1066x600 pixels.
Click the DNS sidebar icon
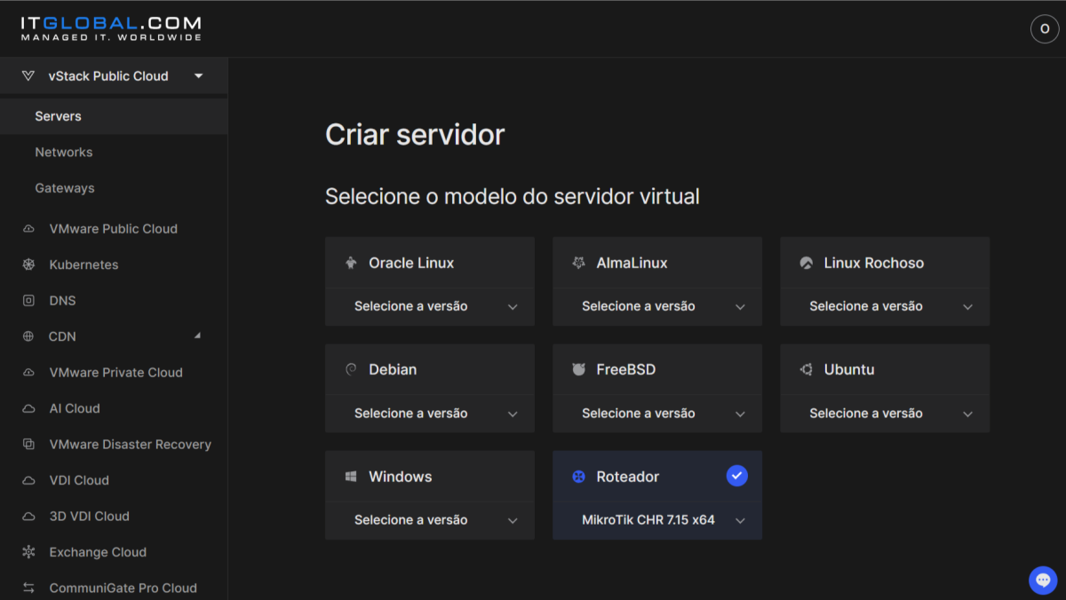click(x=28, y=301)
